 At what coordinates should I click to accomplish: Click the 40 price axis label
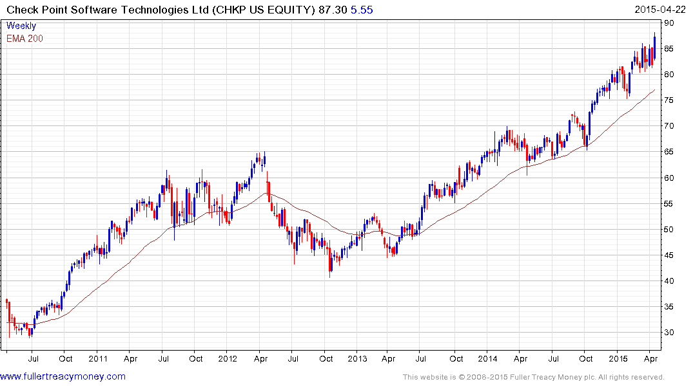[669, 281]
